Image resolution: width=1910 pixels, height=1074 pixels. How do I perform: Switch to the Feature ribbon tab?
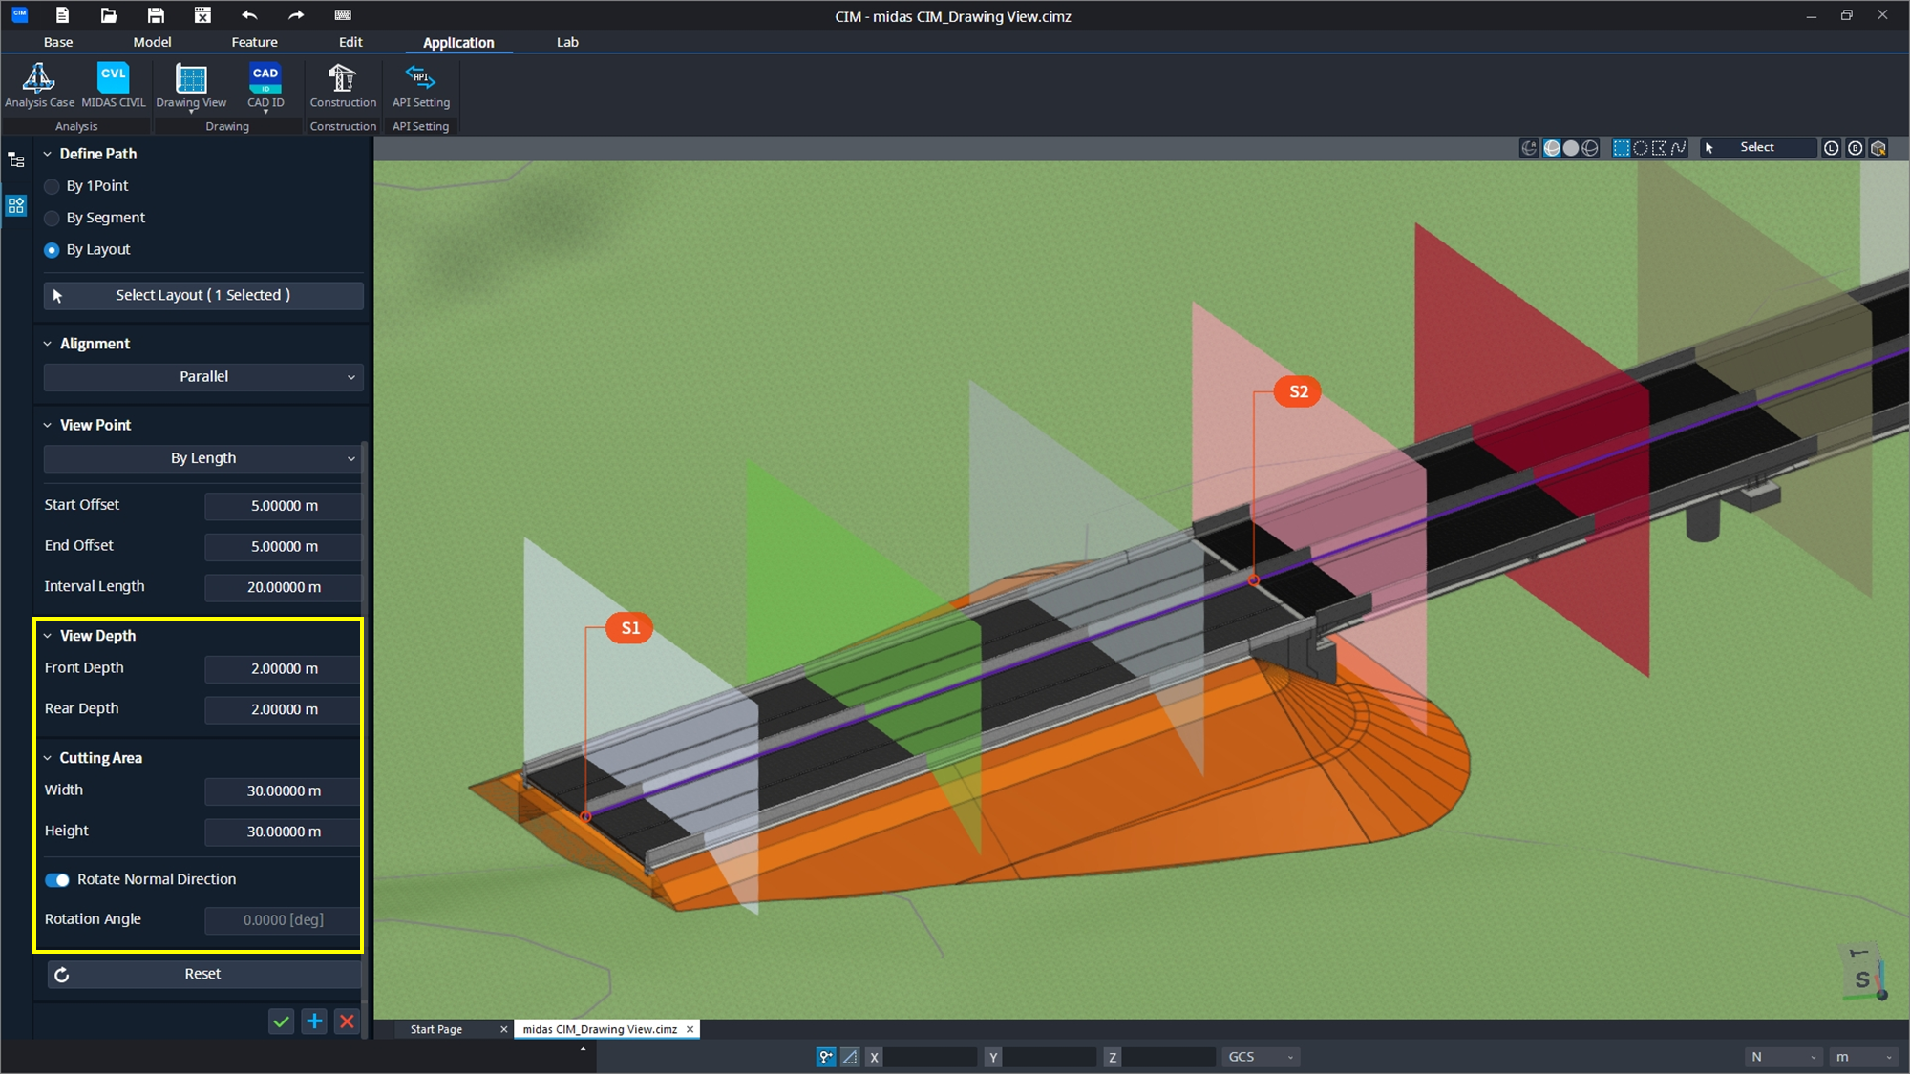coord(254,42)
